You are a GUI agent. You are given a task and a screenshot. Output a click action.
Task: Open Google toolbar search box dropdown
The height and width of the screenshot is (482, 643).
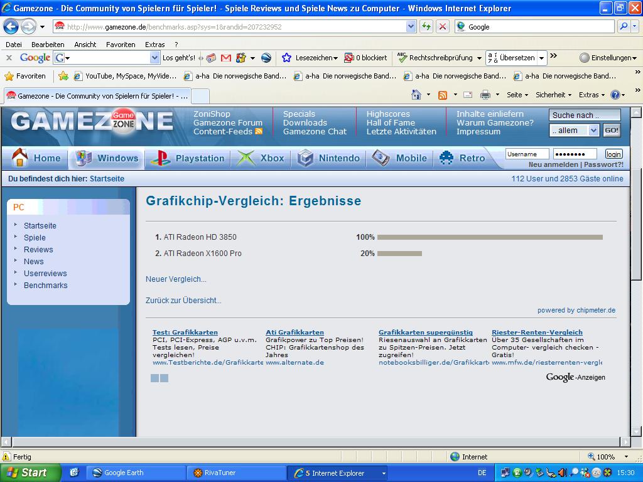point(154,58)
